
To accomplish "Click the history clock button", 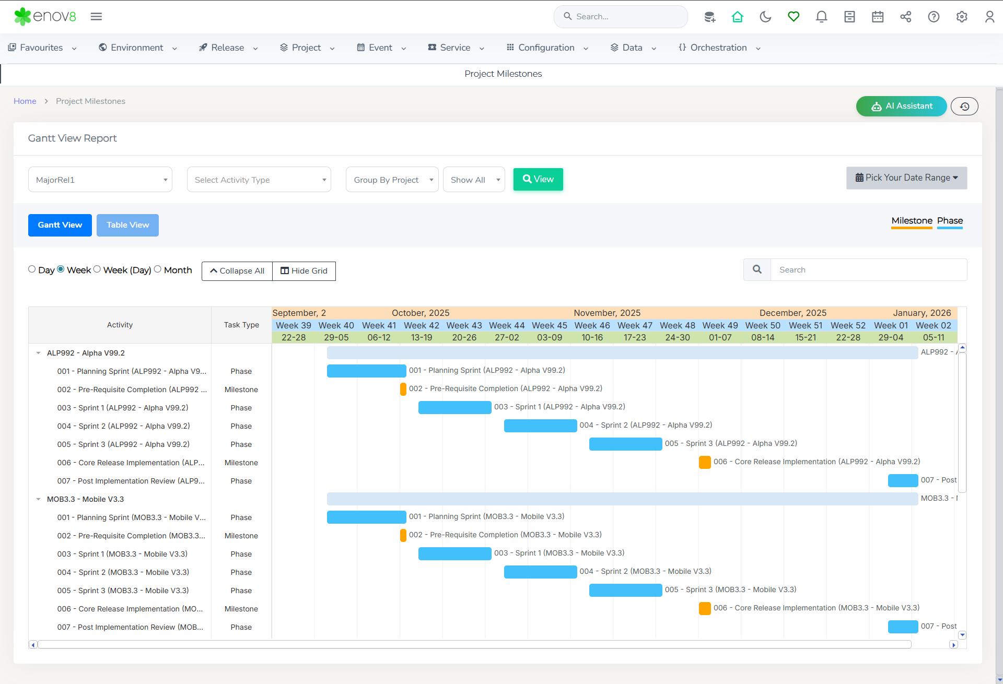I will (x=964, y=106).
